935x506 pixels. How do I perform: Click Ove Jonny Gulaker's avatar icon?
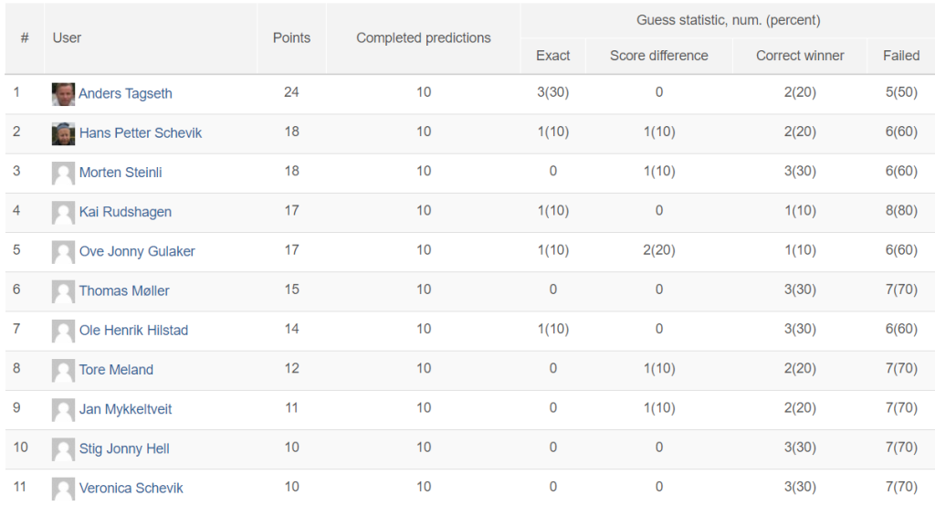[x=63, y=252]
